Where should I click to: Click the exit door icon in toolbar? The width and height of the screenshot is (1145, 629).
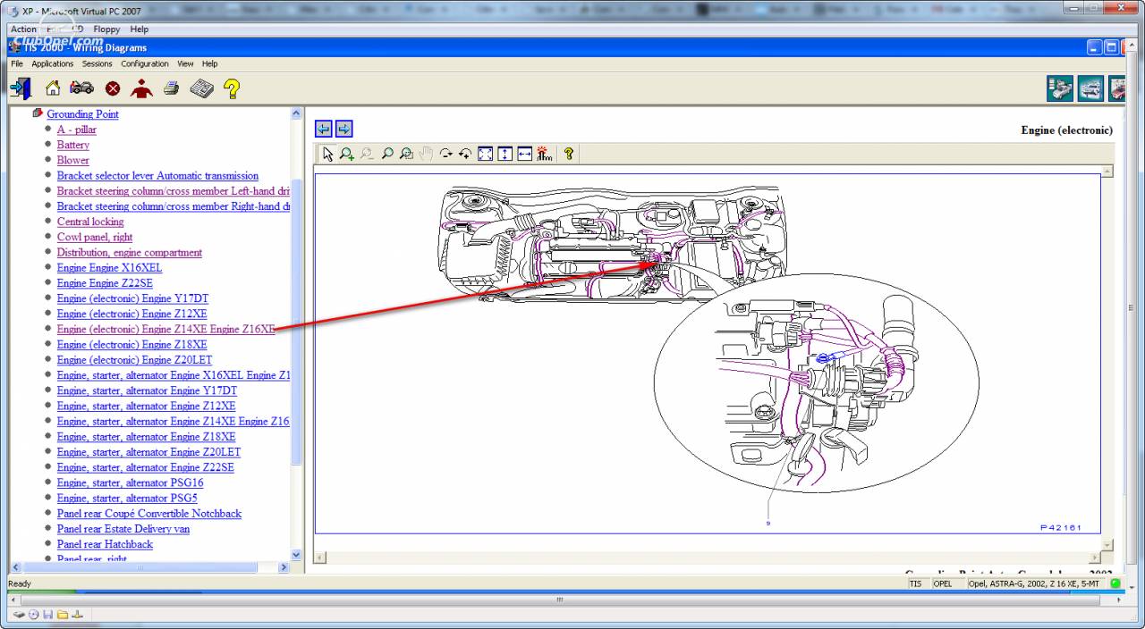click(21, 88)
